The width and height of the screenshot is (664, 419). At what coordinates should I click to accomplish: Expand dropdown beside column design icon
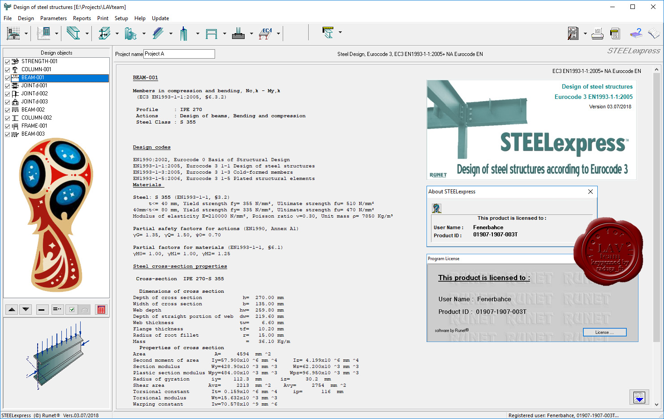(198, 34)
